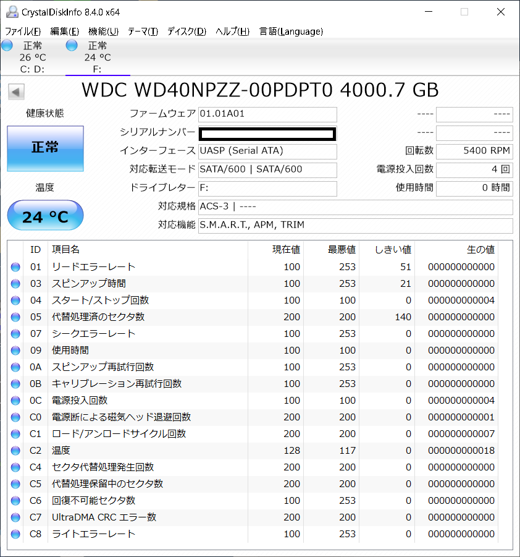This screenshot has width=520, height=557.
Task: Click status orb for ID C7 UltraDMA CRC
Action: (15, 517)
